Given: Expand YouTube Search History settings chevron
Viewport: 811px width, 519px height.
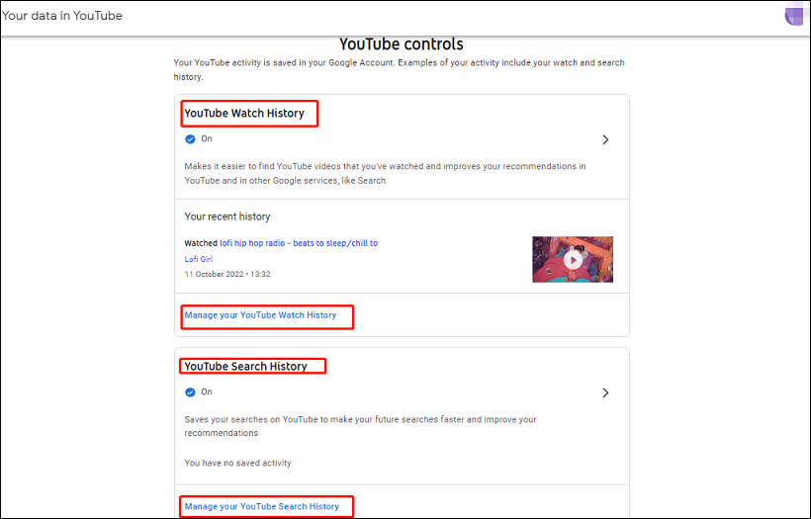Looking at the screenshot, I should pyautogui.click(x=605, y=392).
